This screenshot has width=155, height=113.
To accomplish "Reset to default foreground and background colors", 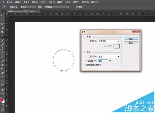I will 1,97.
